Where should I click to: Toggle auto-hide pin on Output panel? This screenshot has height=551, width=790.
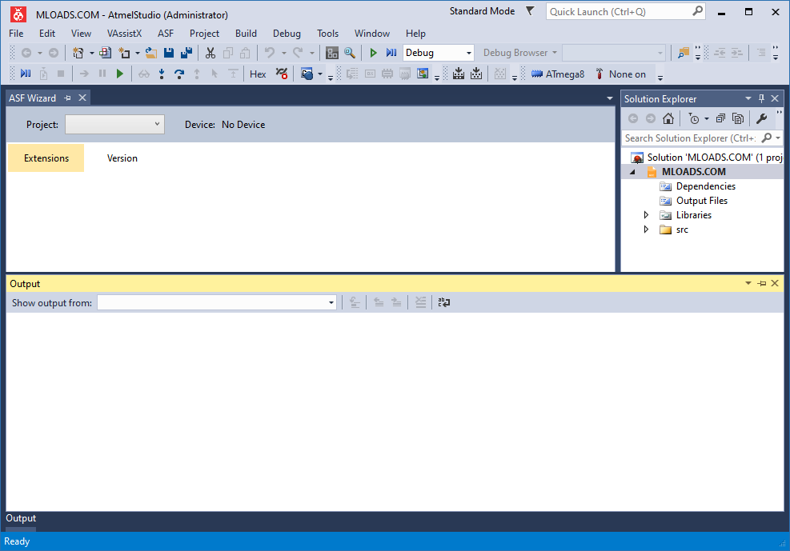pyautogui.click(x=762, y=283)
